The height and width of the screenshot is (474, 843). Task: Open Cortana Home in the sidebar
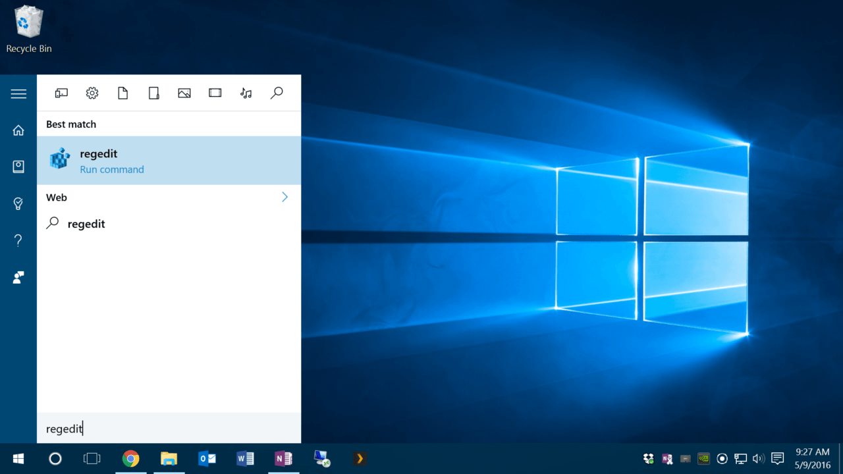18,130
